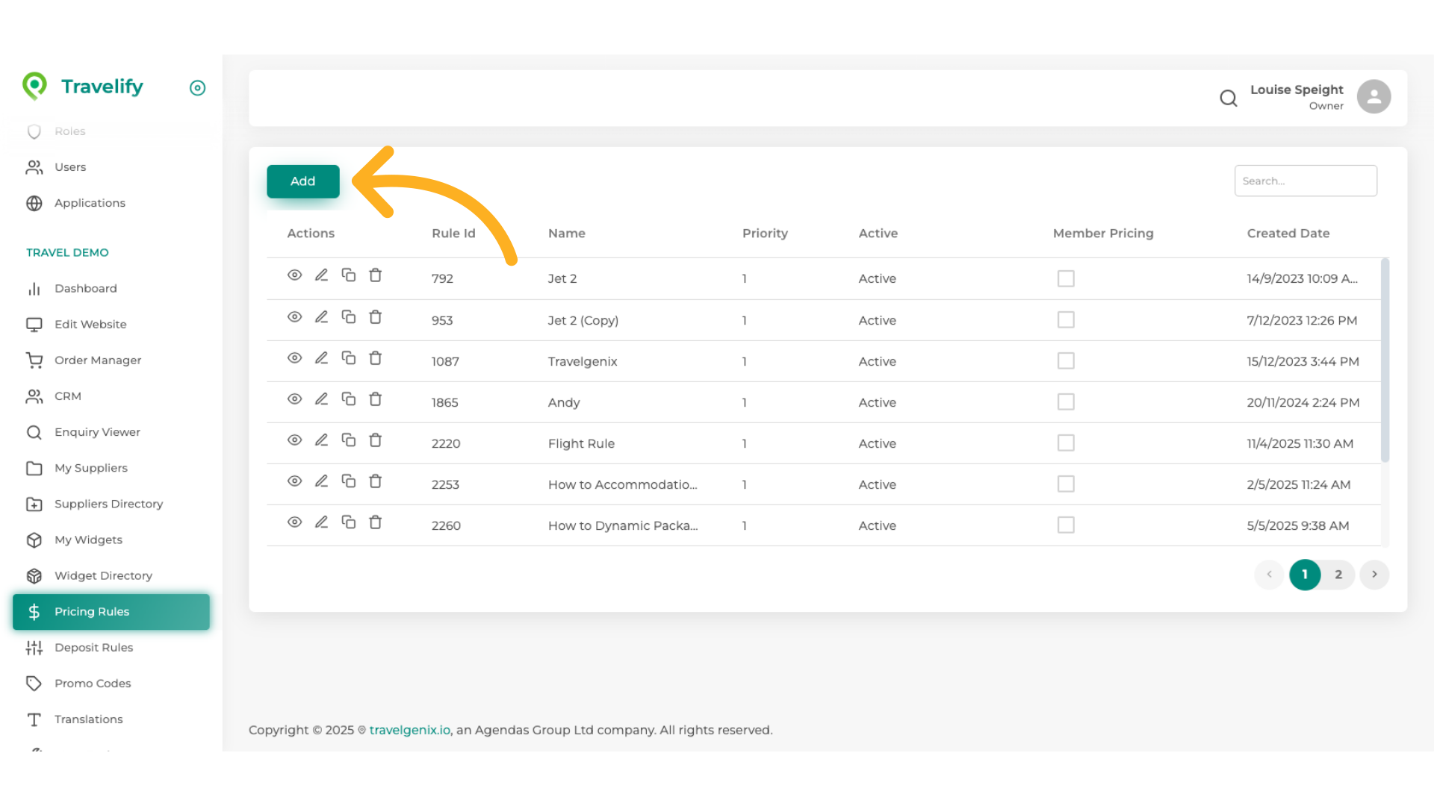
Task: Delete the Jet 2 (Copy) rule
Action: (376, 317)
